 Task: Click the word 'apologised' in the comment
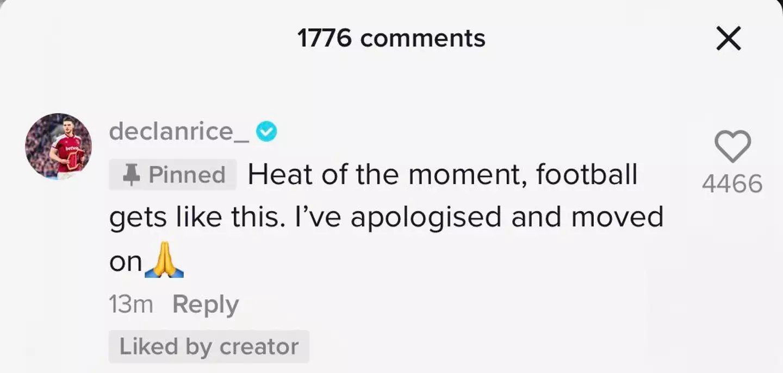click(x=426, y=218)
